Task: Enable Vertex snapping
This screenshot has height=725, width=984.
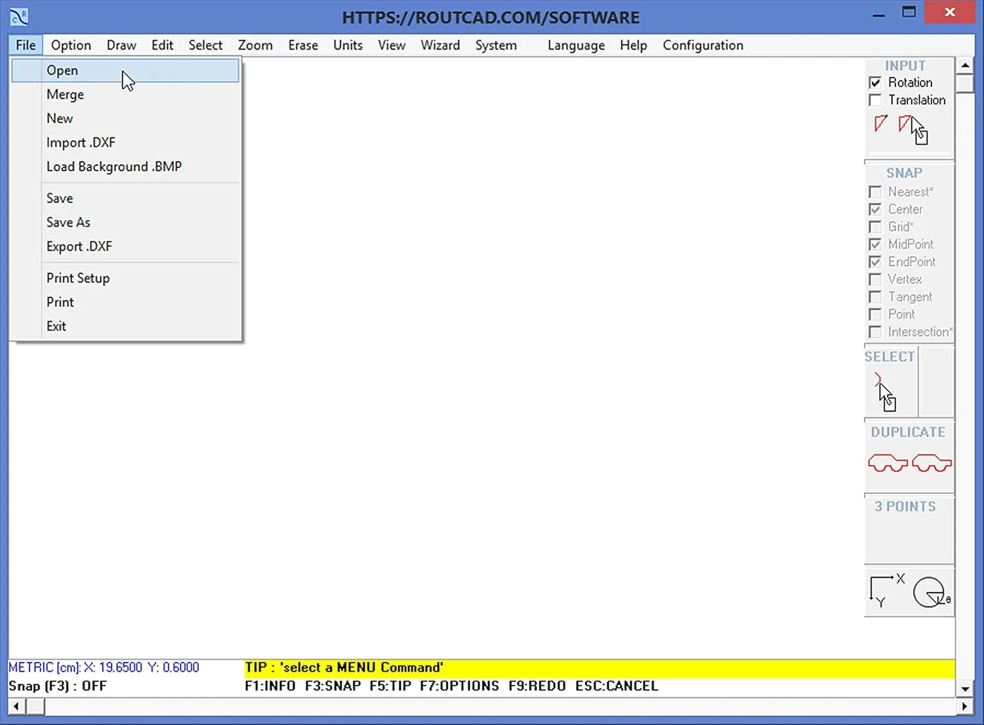Action: (x=876, y=279)
